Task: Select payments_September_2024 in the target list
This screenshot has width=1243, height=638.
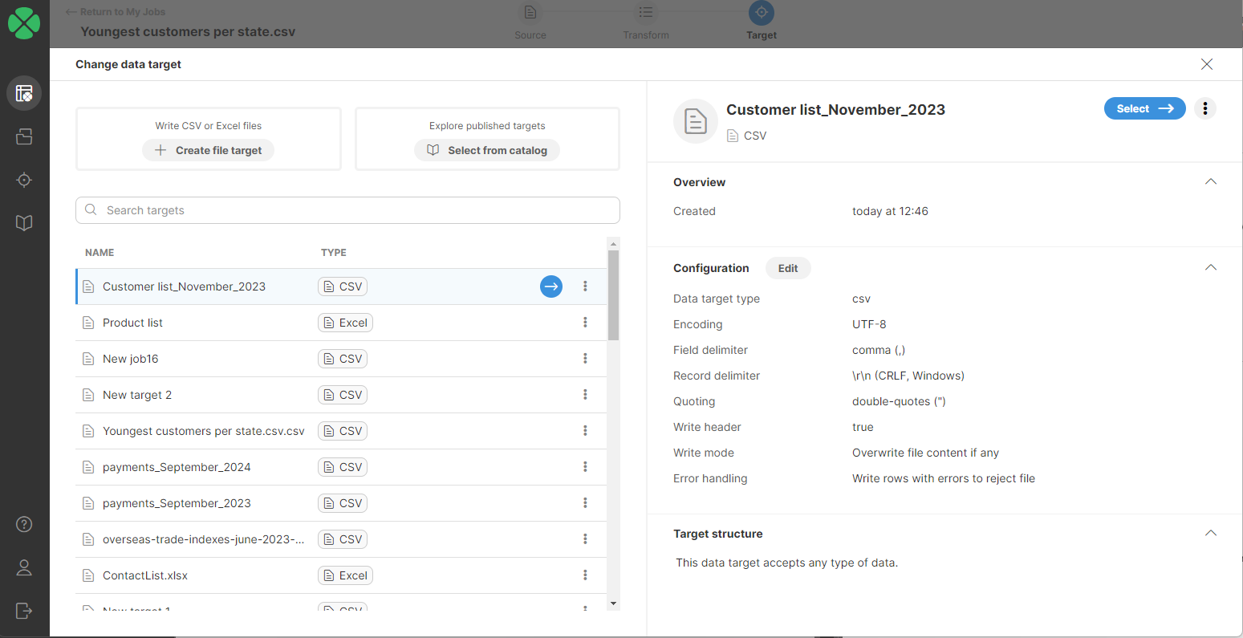Action: [x=177, y=467]
